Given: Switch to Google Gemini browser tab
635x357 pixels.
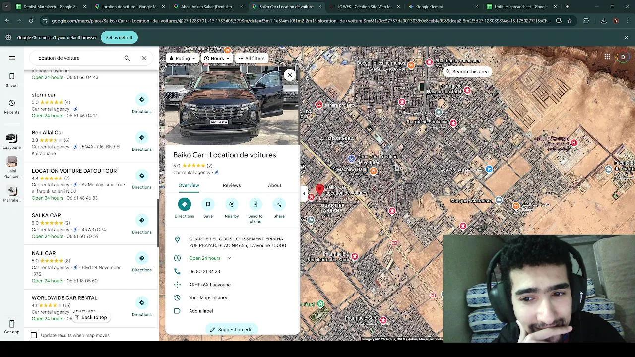Looking at the screenshot, I should (443, 7).
